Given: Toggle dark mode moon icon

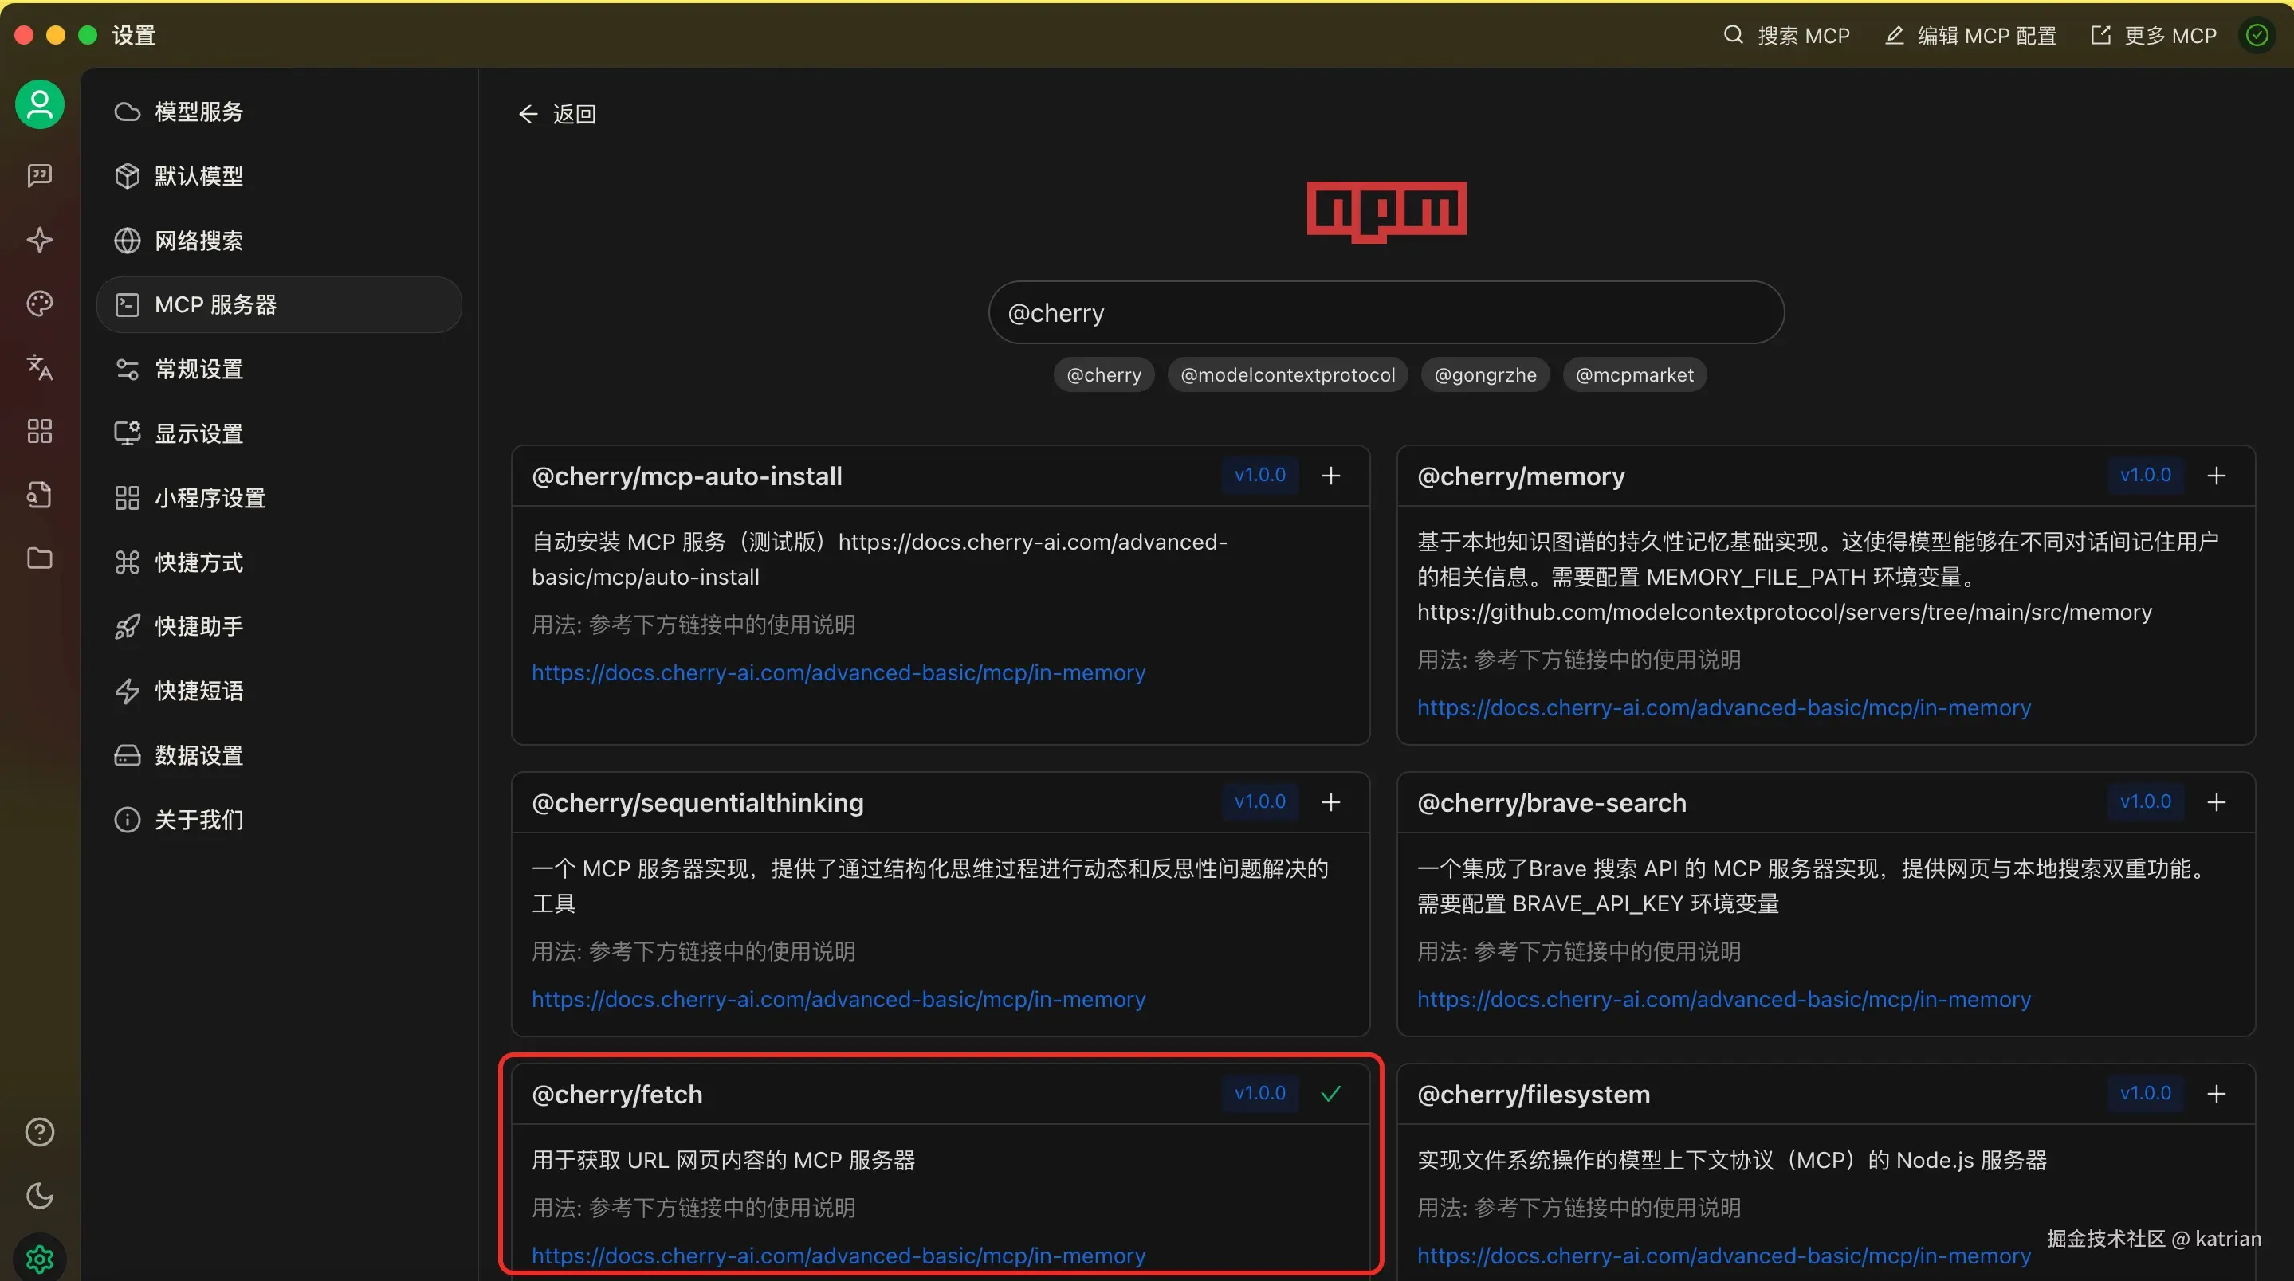Looking at the screenshot, I should tap(39, 1196).
